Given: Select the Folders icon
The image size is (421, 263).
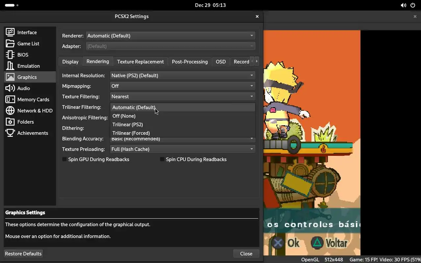Looking at the screenshot, I should tap(10, 122).
